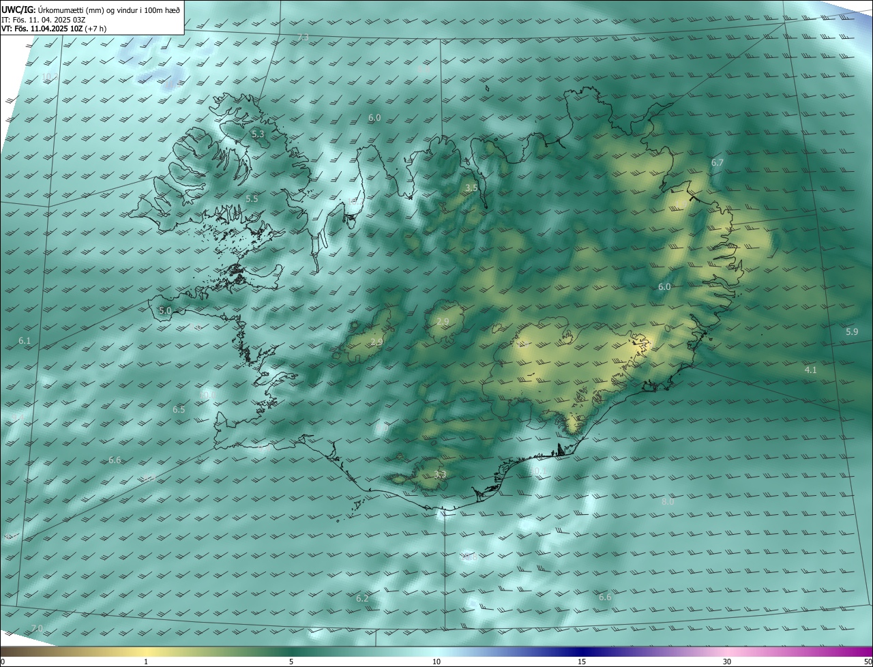This screenshot has width=873, height=667.
Task: Click the '15' tick on the color scale
Action: pos(582,662)
